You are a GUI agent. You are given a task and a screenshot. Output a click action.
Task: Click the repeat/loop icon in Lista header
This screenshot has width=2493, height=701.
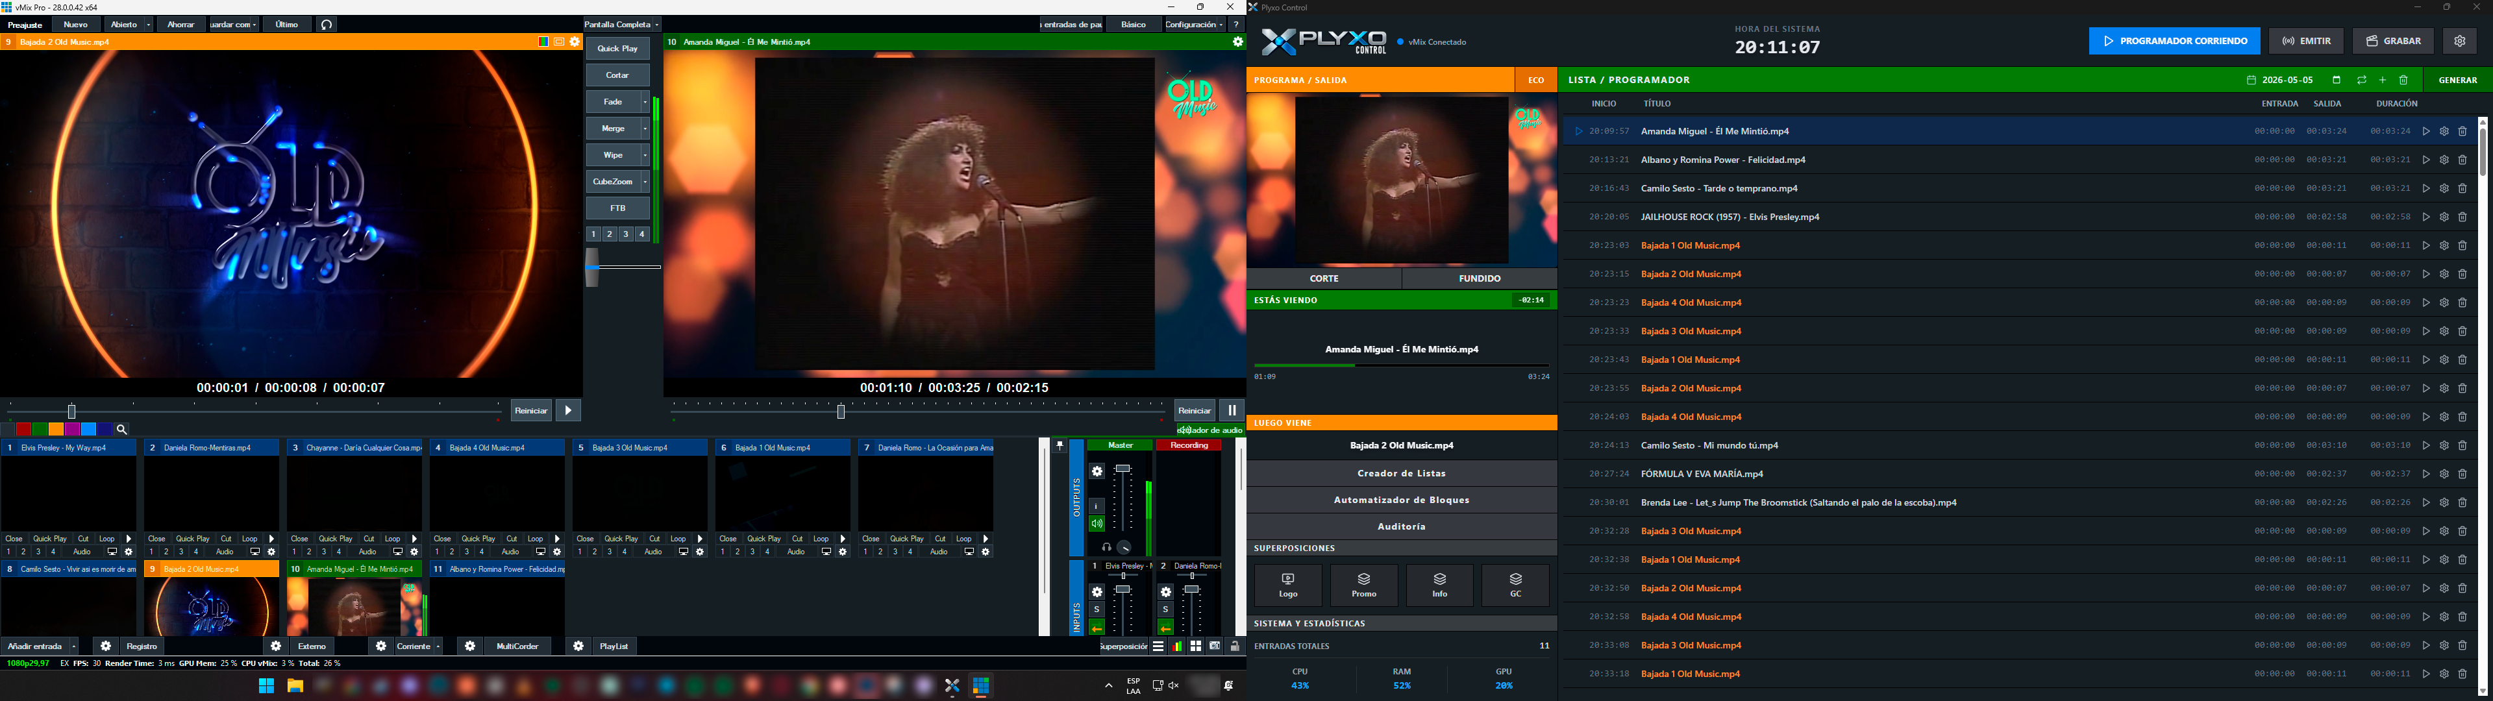coord(2361,80)
